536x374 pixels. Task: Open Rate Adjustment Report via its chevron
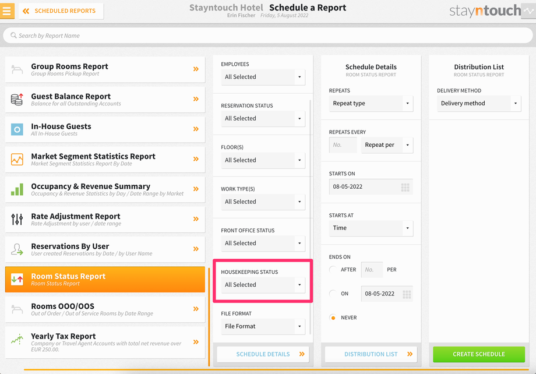pos(196,219)
